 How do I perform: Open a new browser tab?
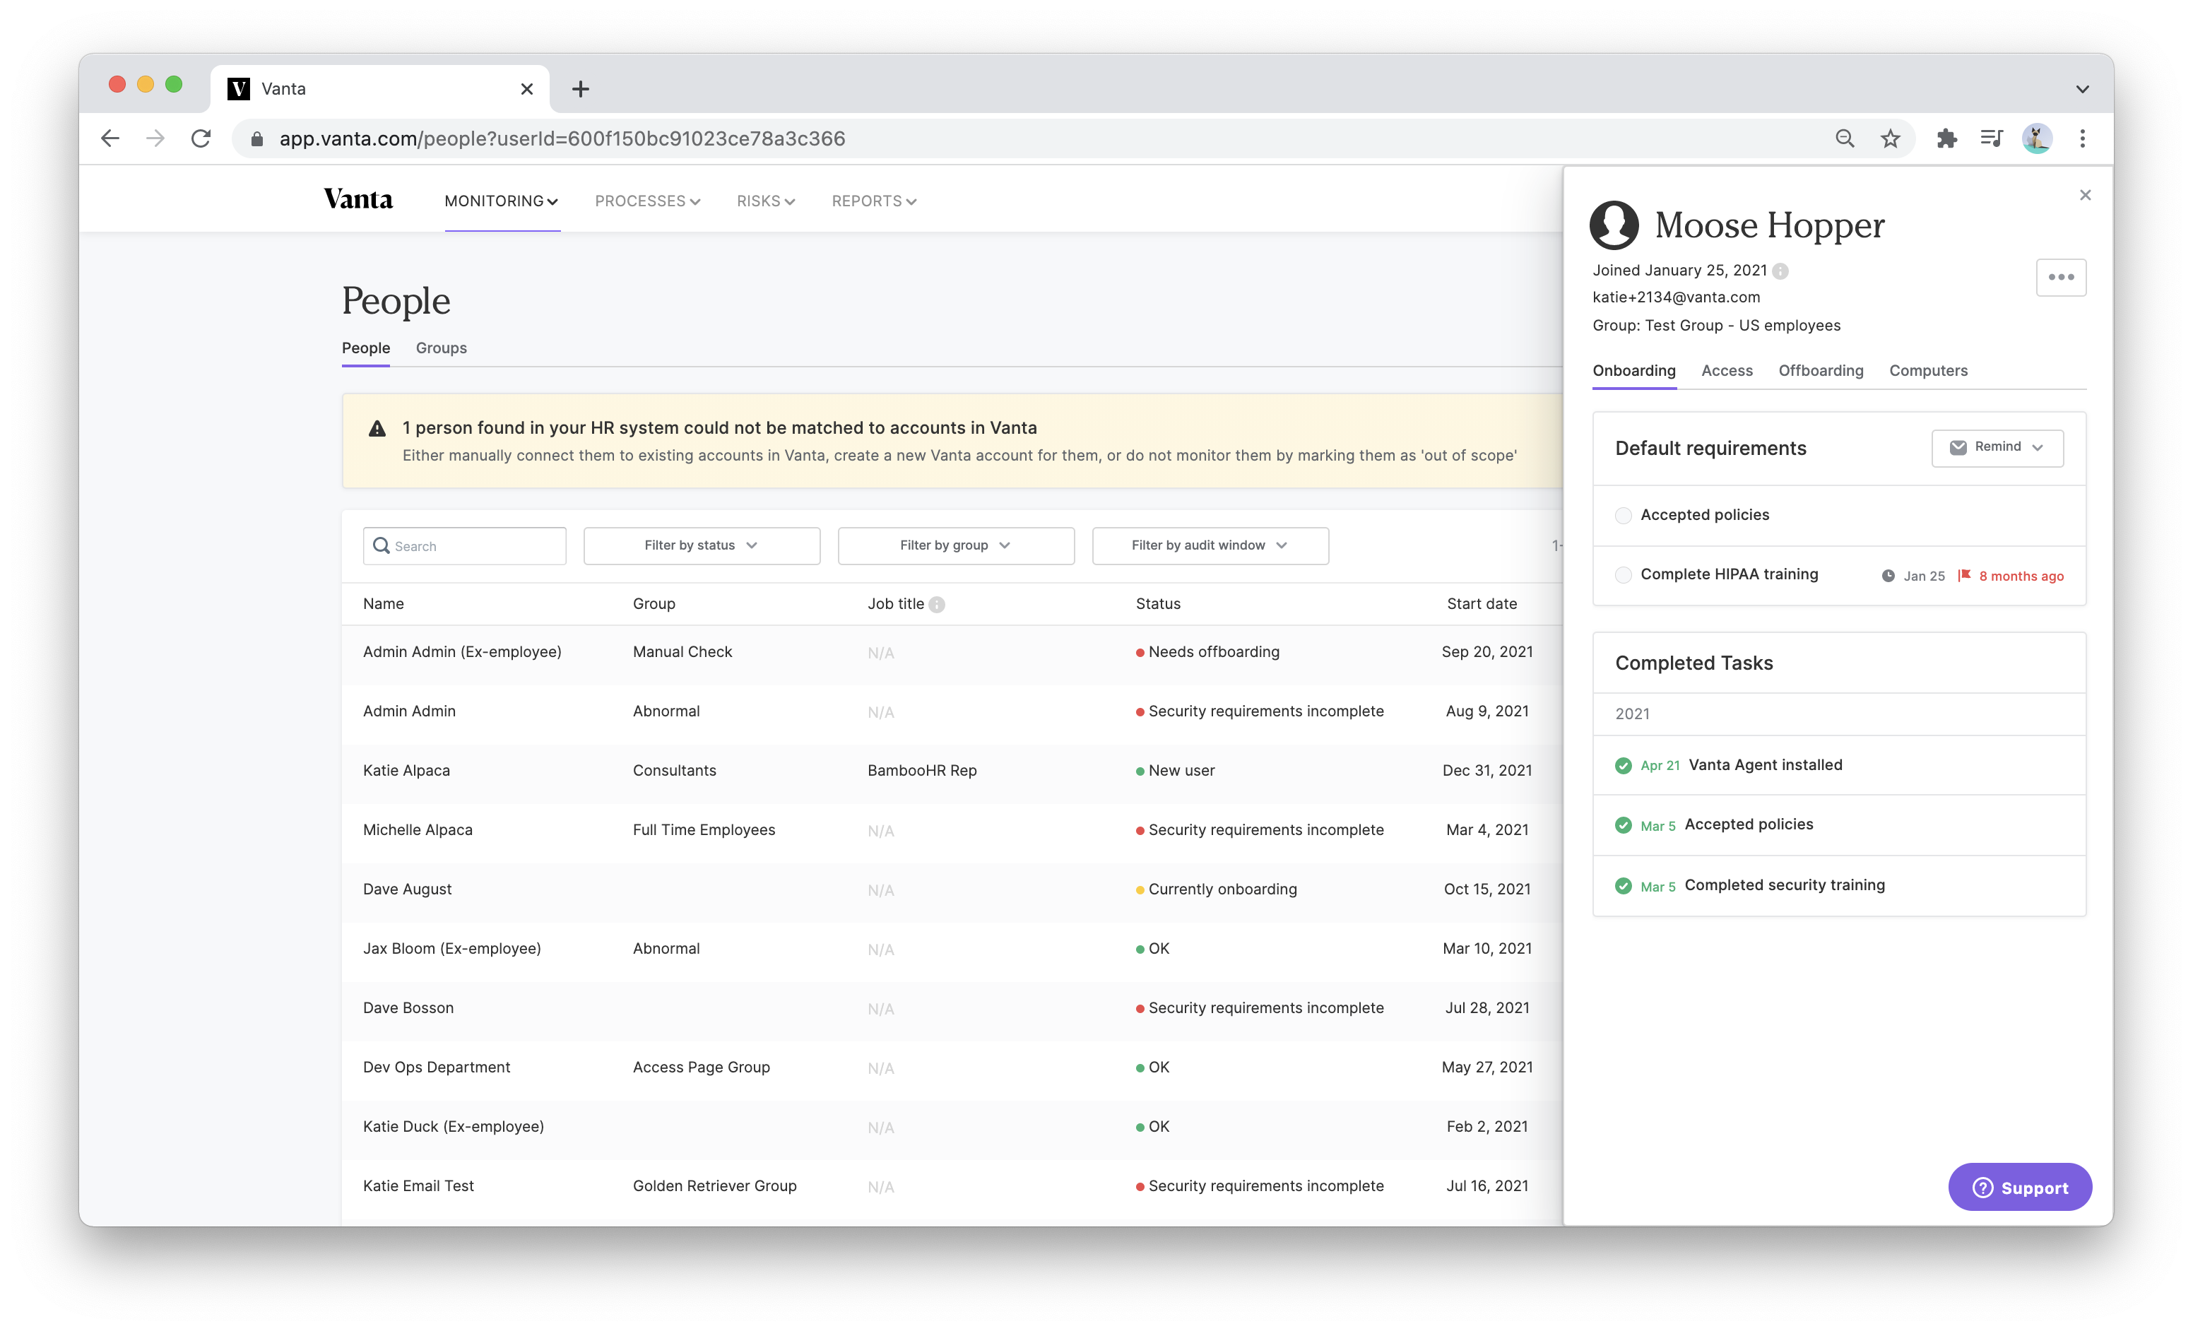pyautogui.click(x=580, y=89)
